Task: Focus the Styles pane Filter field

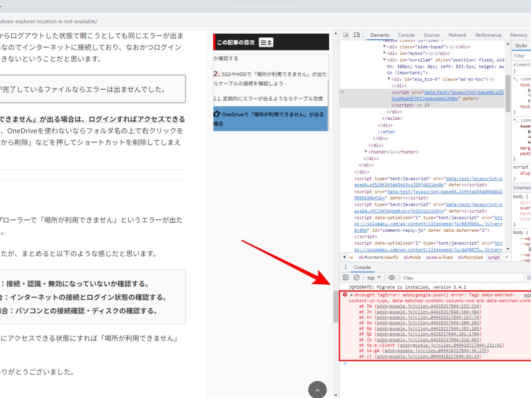Action: point(522,56)
